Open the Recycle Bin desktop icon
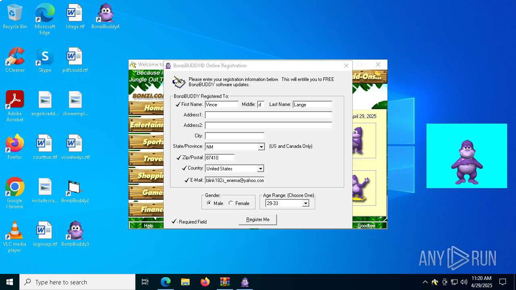The image size is (516, 290). [x=15, y=17]
